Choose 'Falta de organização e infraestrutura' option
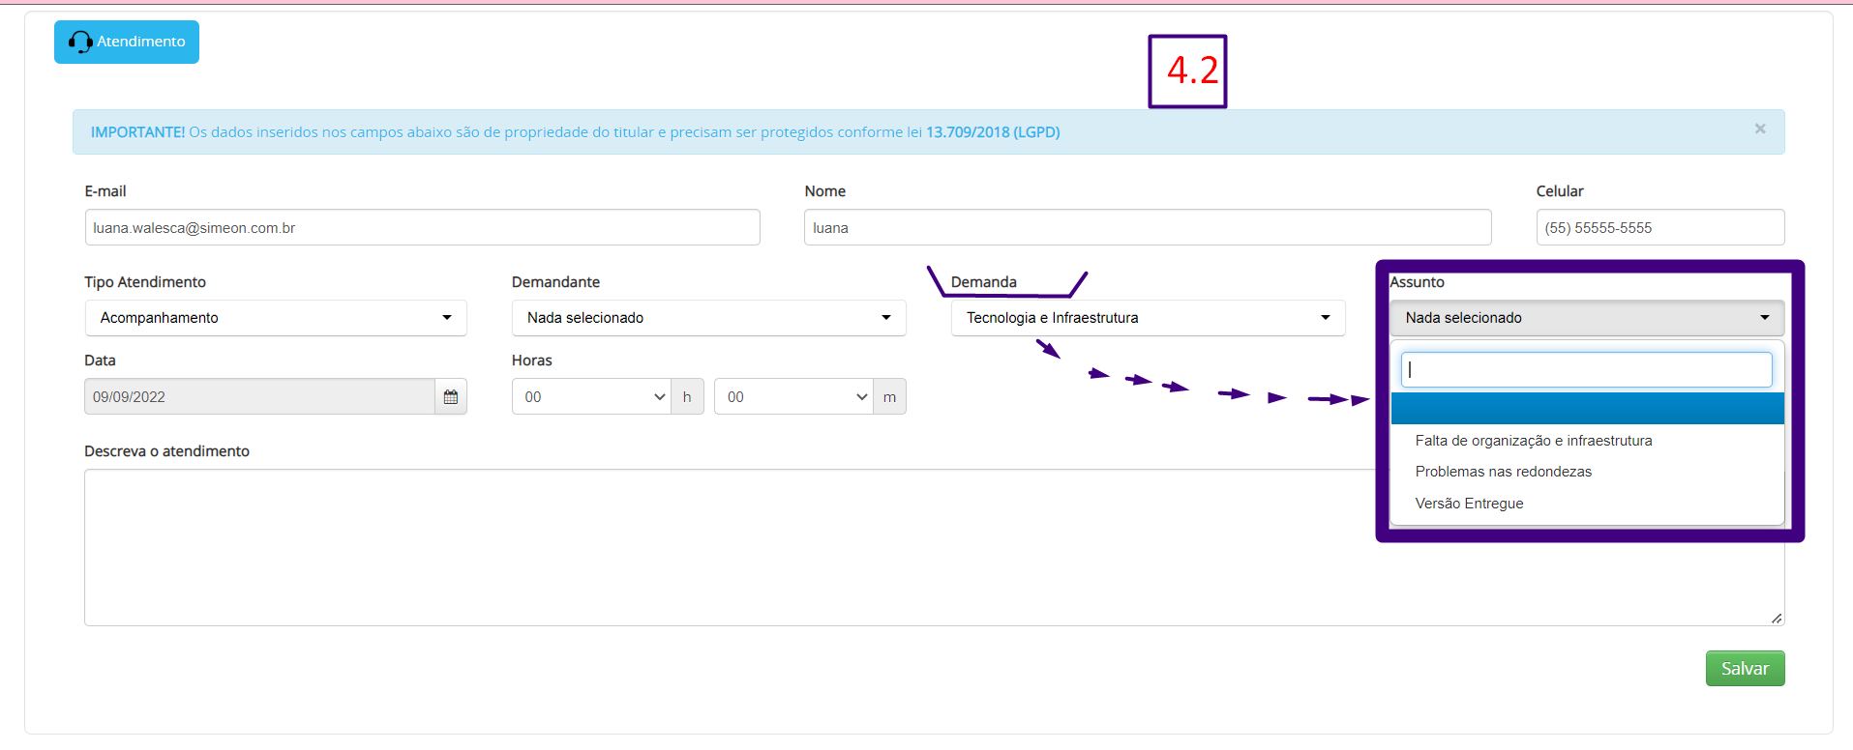Viewport: 1853px width, 750px height. click(1533, 441)
